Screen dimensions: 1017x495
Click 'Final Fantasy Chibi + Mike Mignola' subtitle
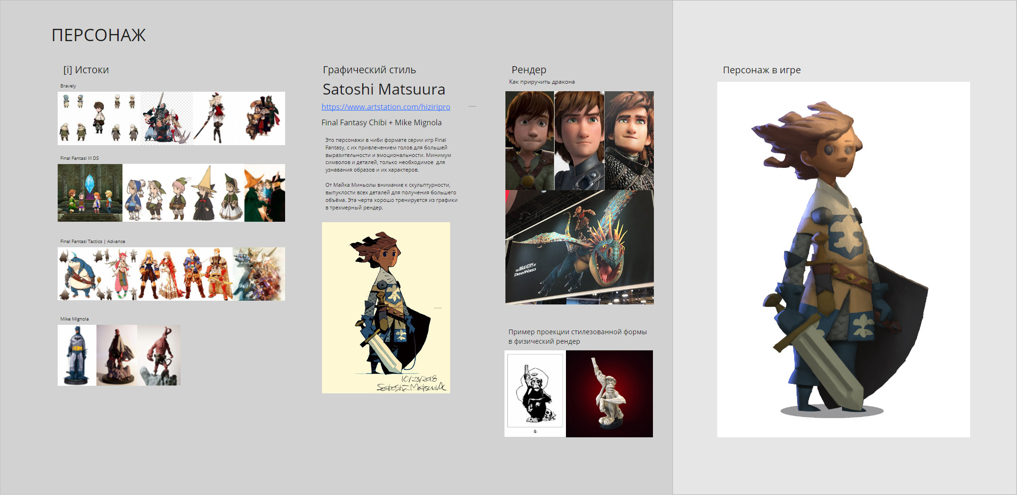pyautogui.click(x=382, y=122)
